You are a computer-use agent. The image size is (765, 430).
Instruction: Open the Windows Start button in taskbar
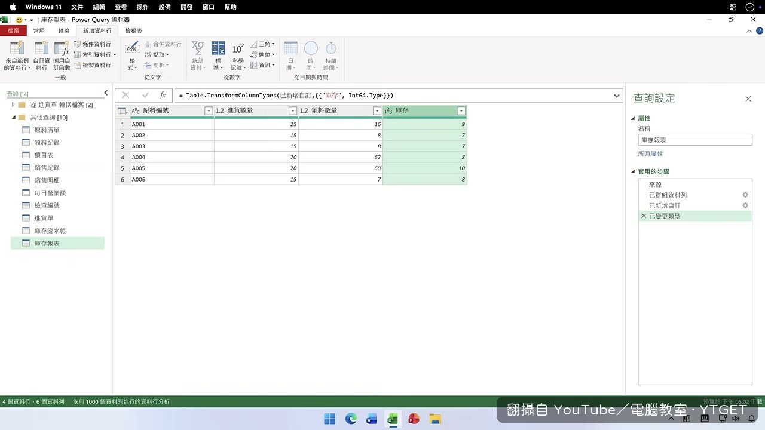point(330,419)
